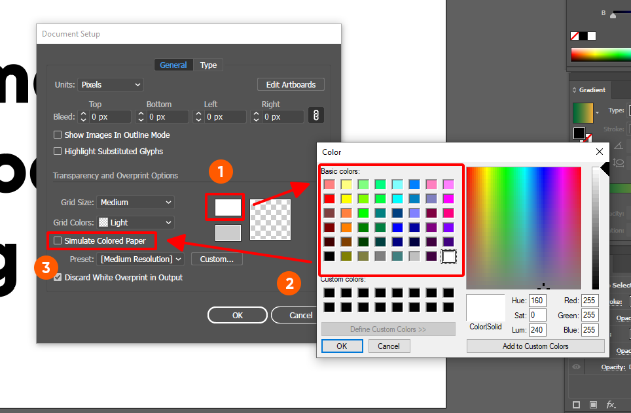Click the luminance slider bar
Image resolution: width=631 pixels, height=413 pixels.
point(595,228)
